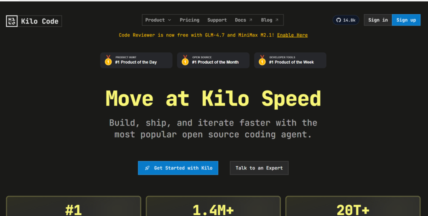Open the Pricing page

189,20
